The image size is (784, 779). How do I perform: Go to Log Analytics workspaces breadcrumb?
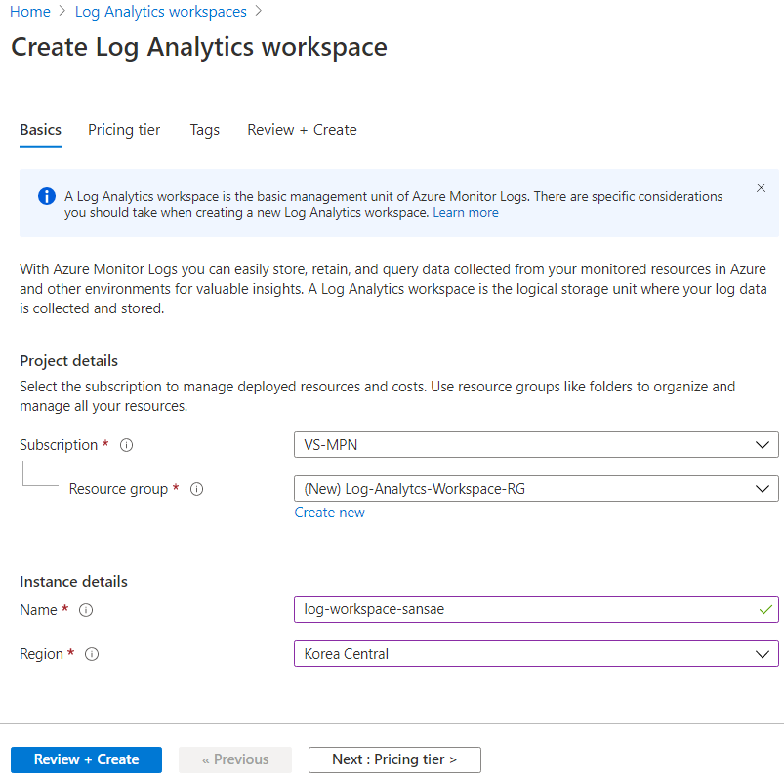[161, 12]
